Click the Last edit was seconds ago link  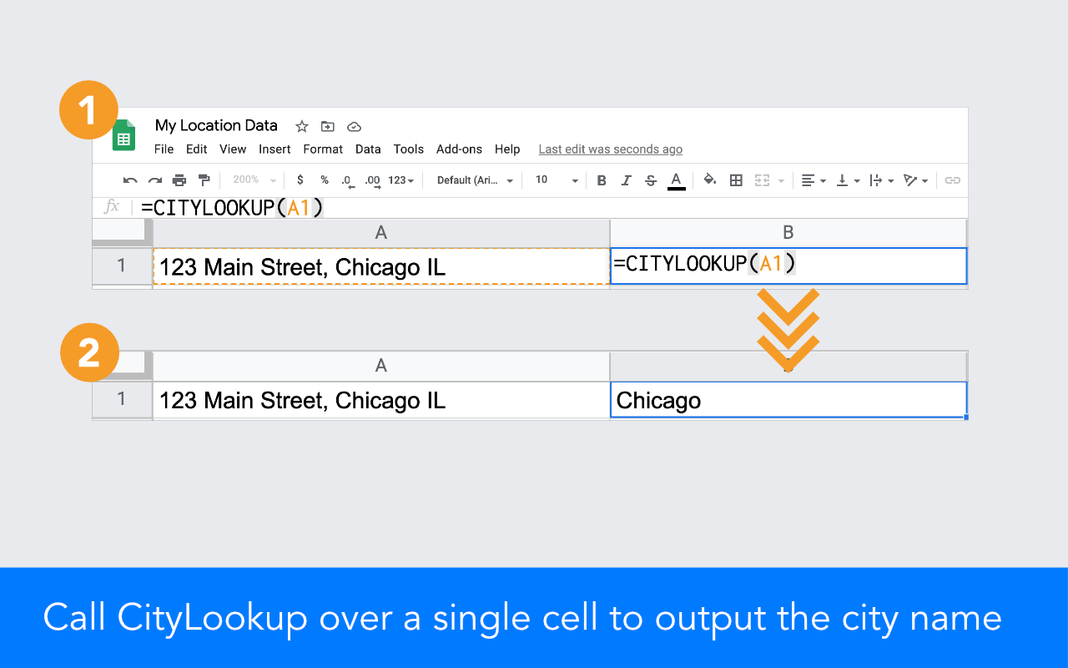pyautogui.click(x=610, y=149)
